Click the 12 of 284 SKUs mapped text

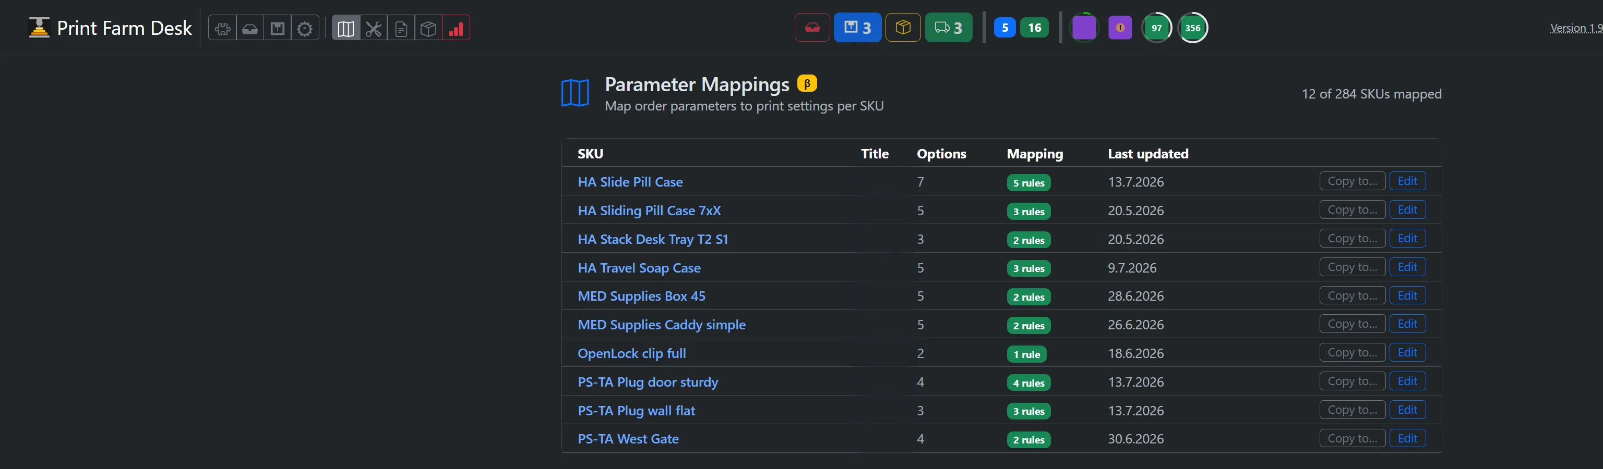(x=1371, y=94)
